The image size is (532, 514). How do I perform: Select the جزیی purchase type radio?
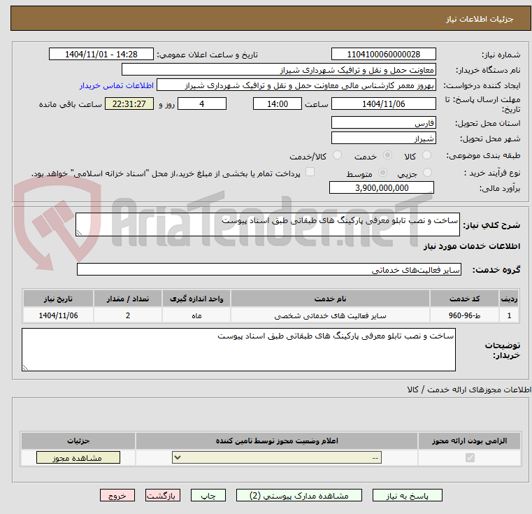pyautogui.click(x=427, y=173)
